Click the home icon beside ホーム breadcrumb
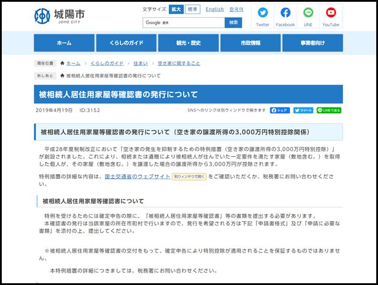 [63, 63]
